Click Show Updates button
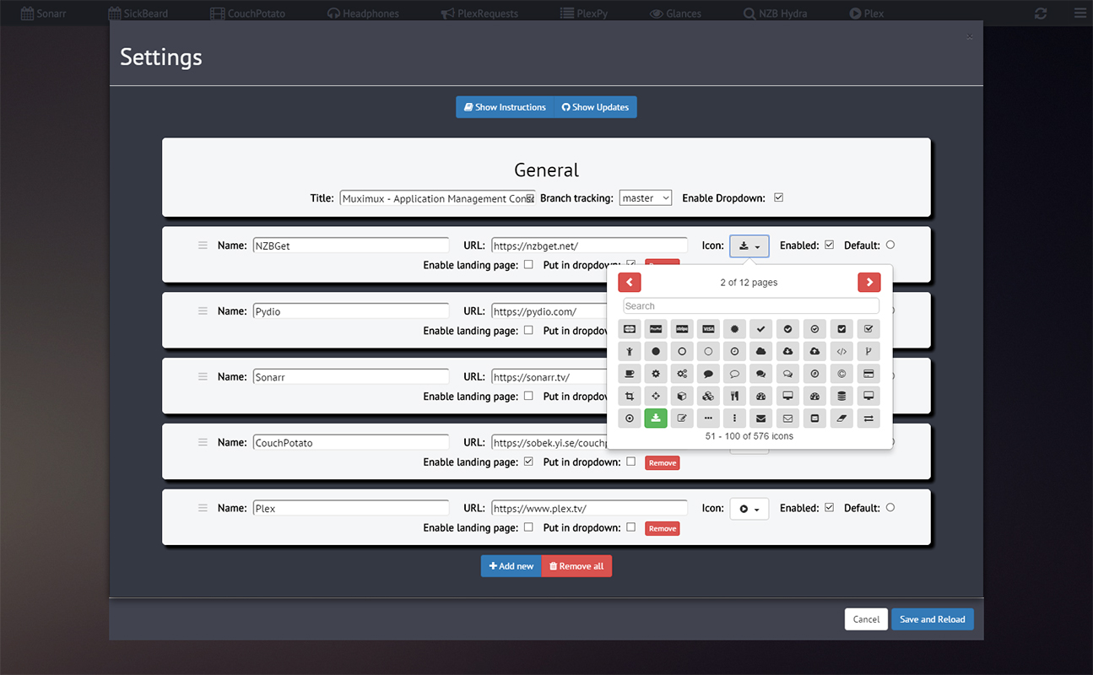This screenshot has width=1093, height=675. [x=596, y=107]
